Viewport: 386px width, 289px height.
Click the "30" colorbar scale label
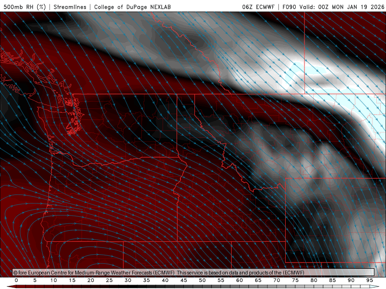[128, 280]
